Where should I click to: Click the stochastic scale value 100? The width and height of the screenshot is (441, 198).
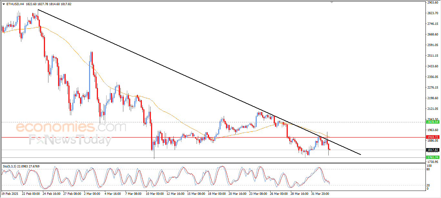tap(429, 166)
